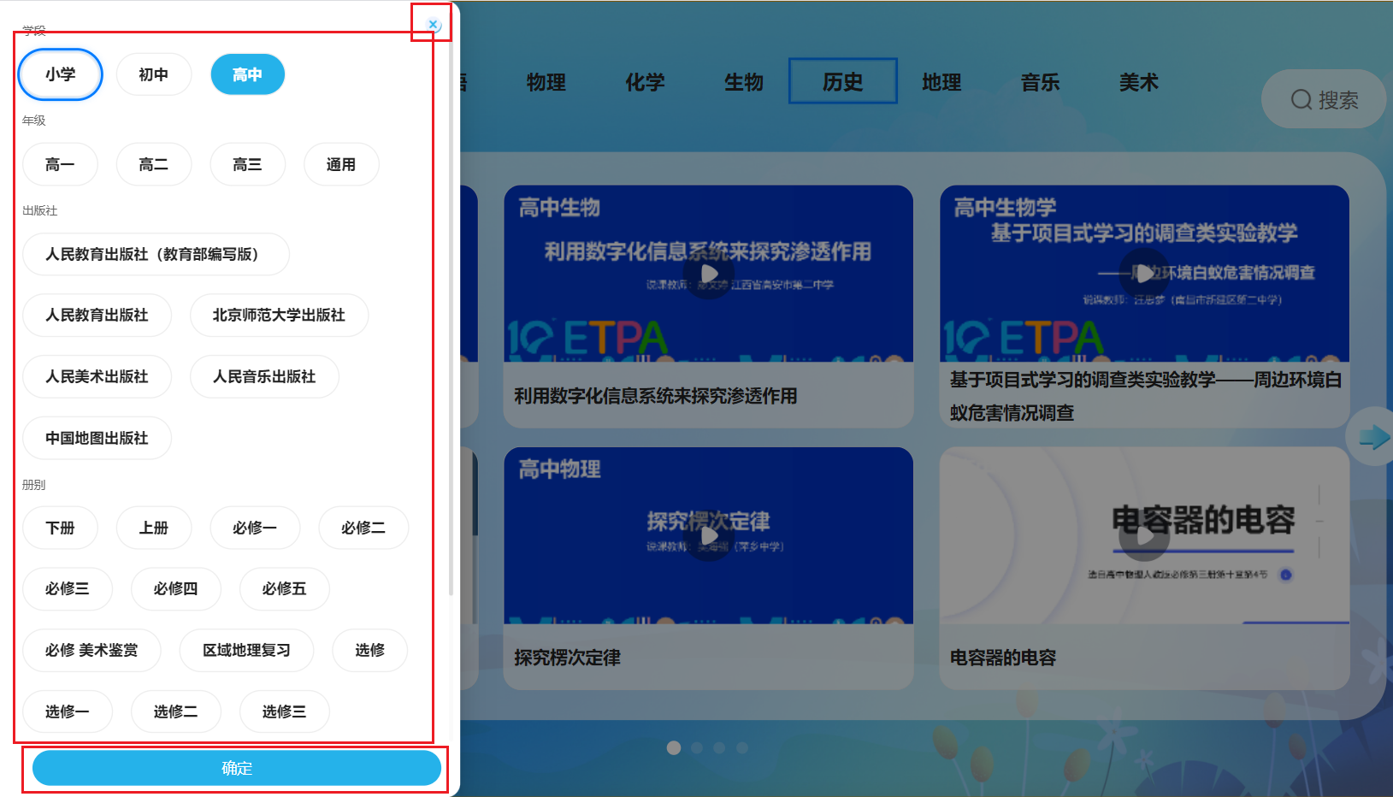Open the 电容器的电容 title link
The image size is (1393, 797).
click(1003, 658)
